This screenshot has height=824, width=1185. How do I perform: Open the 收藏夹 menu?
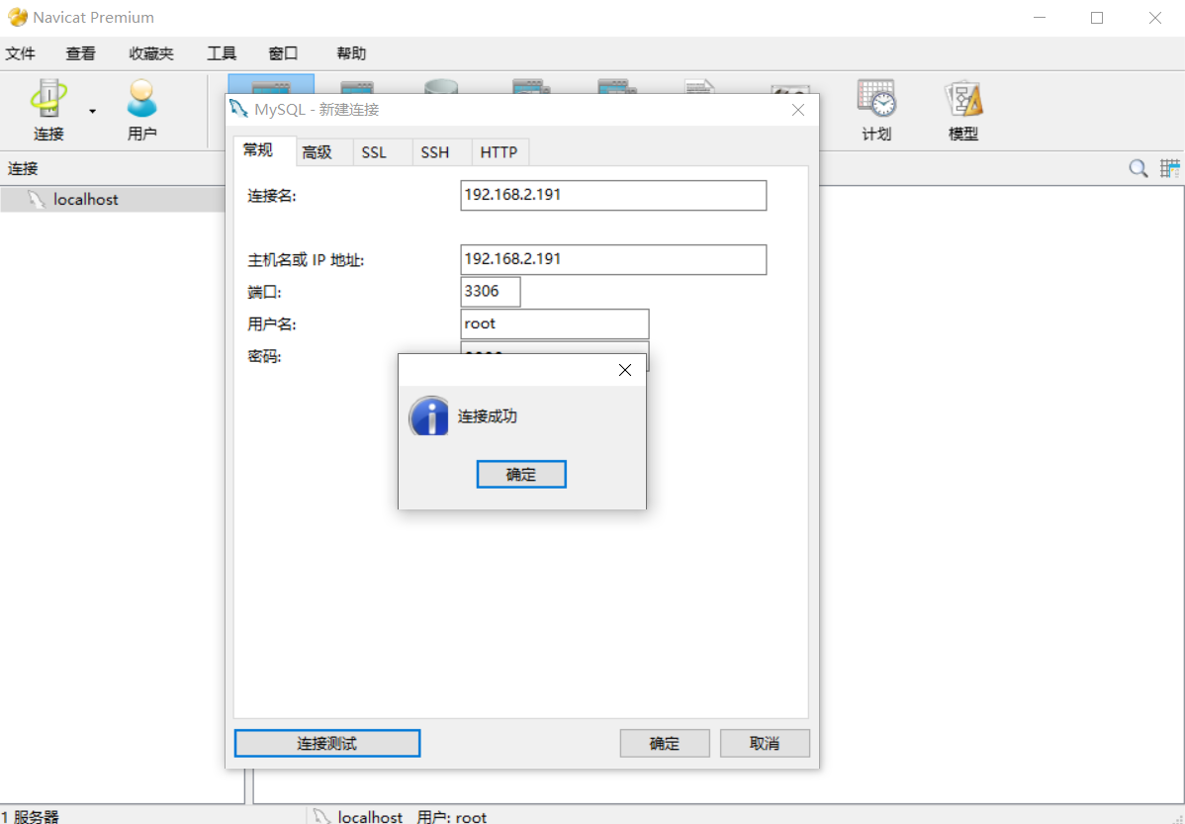pyautogui.click(x=151, y=52)
